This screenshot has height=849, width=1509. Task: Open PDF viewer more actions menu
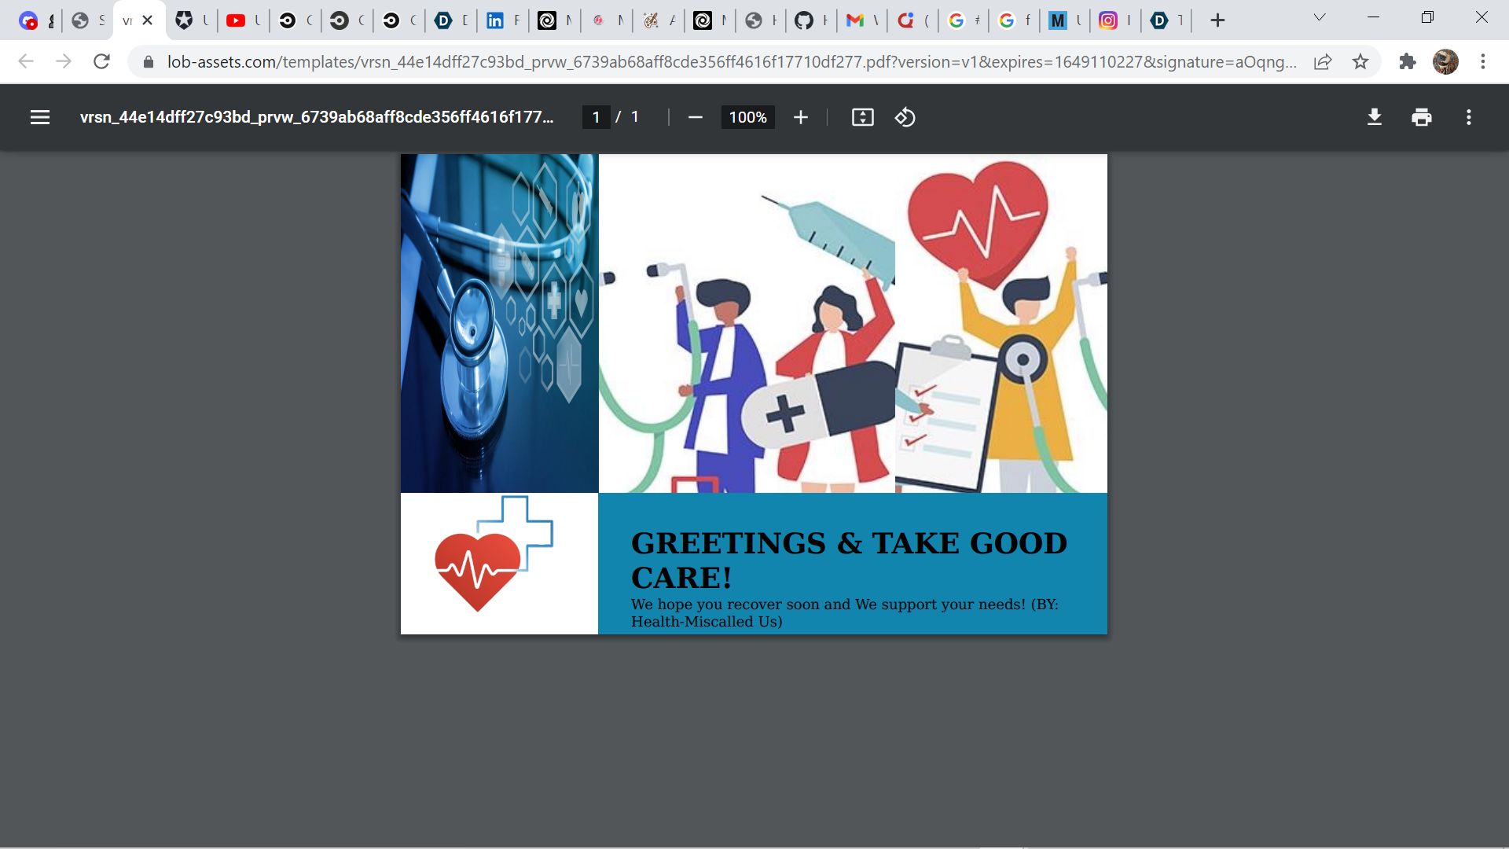tap(1468, 117)
